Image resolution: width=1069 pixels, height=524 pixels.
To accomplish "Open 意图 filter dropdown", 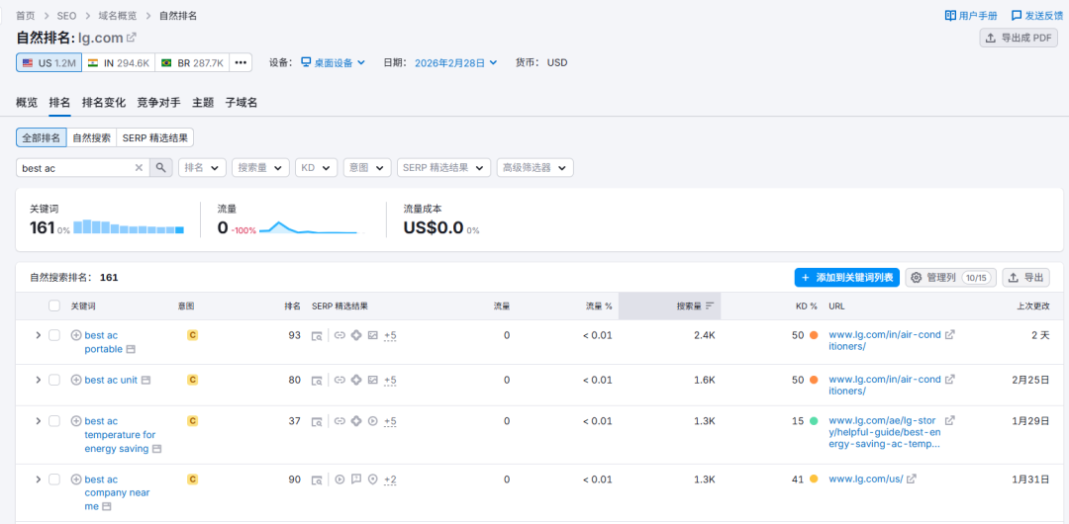I will click(x=367, y=168).
